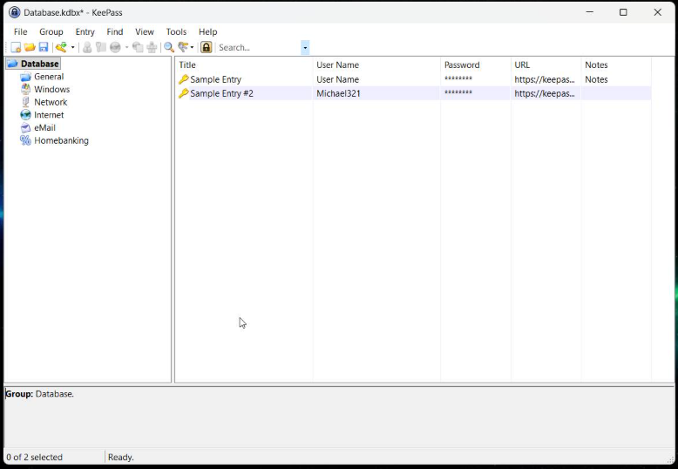Lock the workspace with the padlock icon
The image size is (678, 469).
(x=207, y=47)
